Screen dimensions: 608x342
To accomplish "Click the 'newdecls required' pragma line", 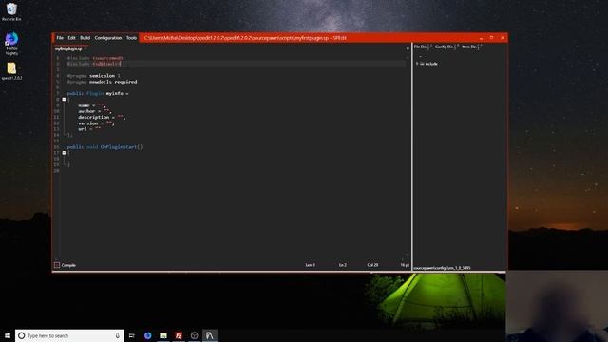I will click(x=102, y=82).
